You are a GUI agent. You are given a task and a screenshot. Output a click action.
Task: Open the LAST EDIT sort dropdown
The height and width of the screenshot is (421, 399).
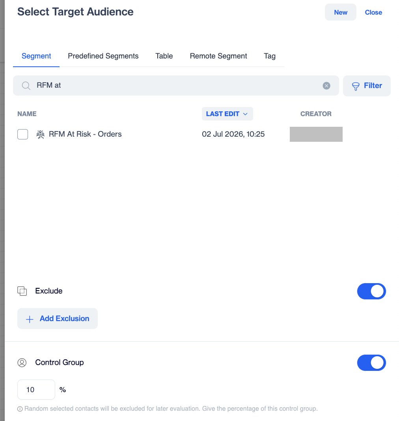227,114
